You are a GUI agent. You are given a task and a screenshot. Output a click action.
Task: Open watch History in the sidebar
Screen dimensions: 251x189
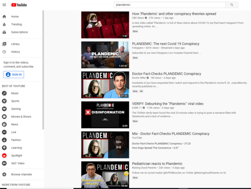tap(16, 52)
